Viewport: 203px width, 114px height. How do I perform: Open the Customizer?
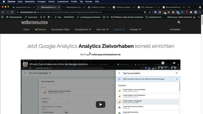tap(31, 17)
